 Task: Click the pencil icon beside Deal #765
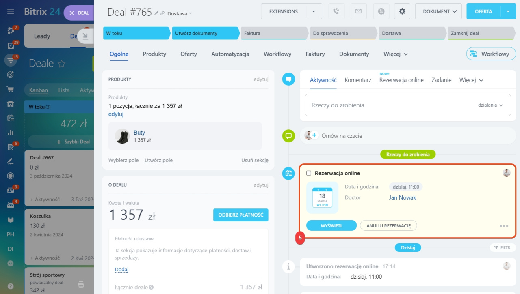[x=156, y=13]
